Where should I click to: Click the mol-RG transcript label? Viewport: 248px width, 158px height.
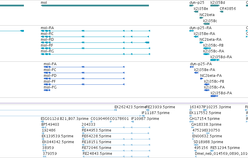click(x=47, y=51)
